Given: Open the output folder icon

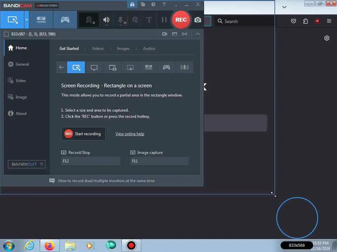Looking at the screenshot, I should (143, 4).
